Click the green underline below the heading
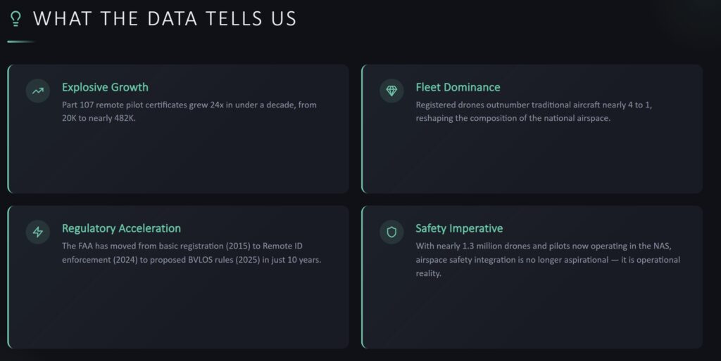 (21, 41)
